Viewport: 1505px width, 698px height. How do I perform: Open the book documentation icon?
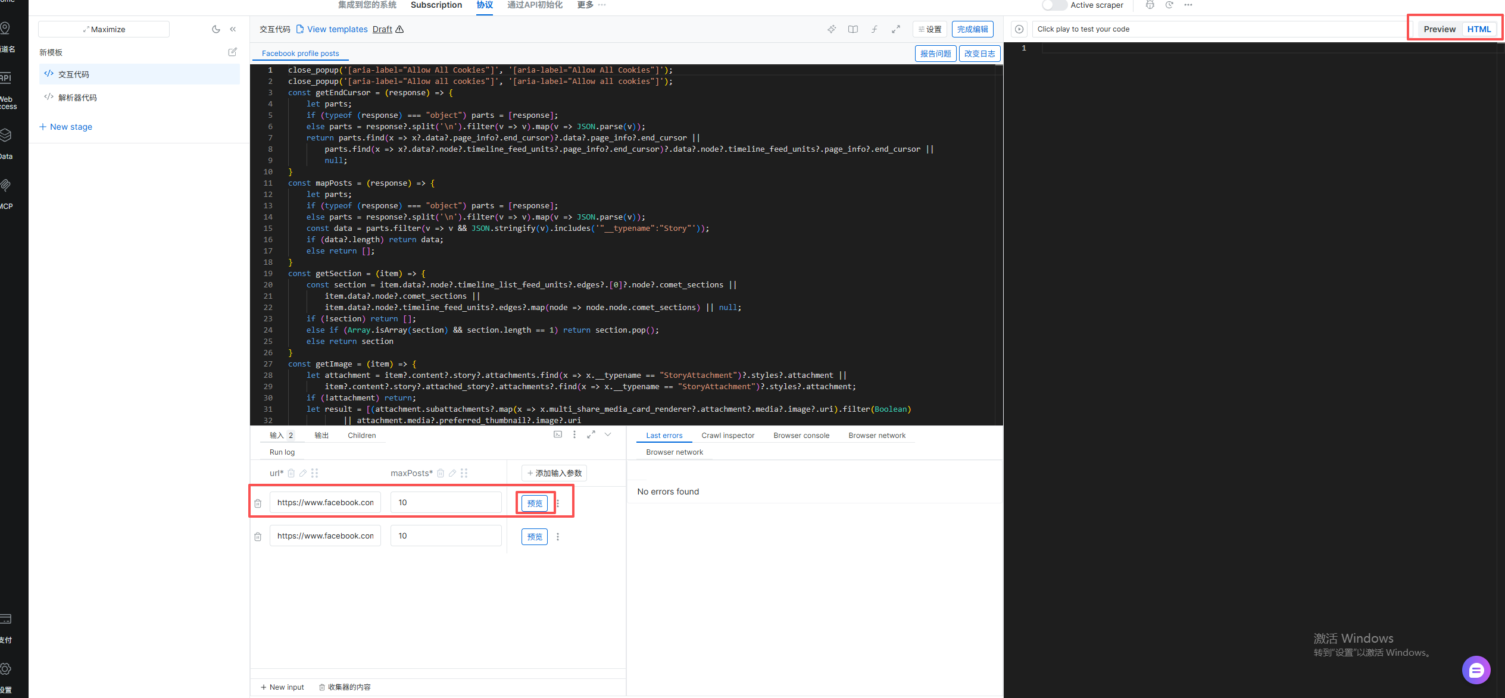click(853, 29)
